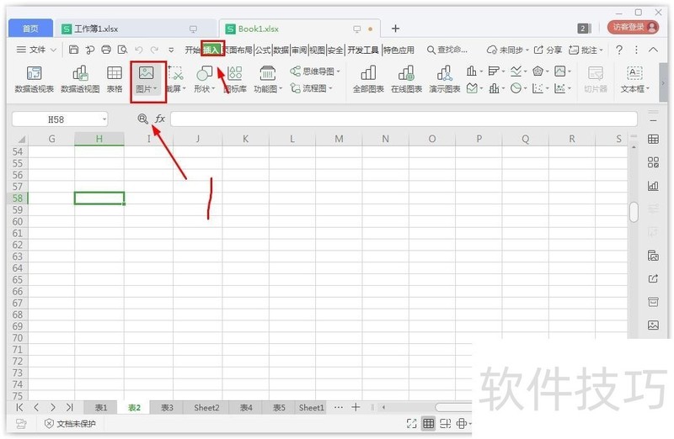Switch to the 开发工具 ribbon tab
Image resolution: width=674 pixels, height=439 pixels.
(x=363, y=50)
